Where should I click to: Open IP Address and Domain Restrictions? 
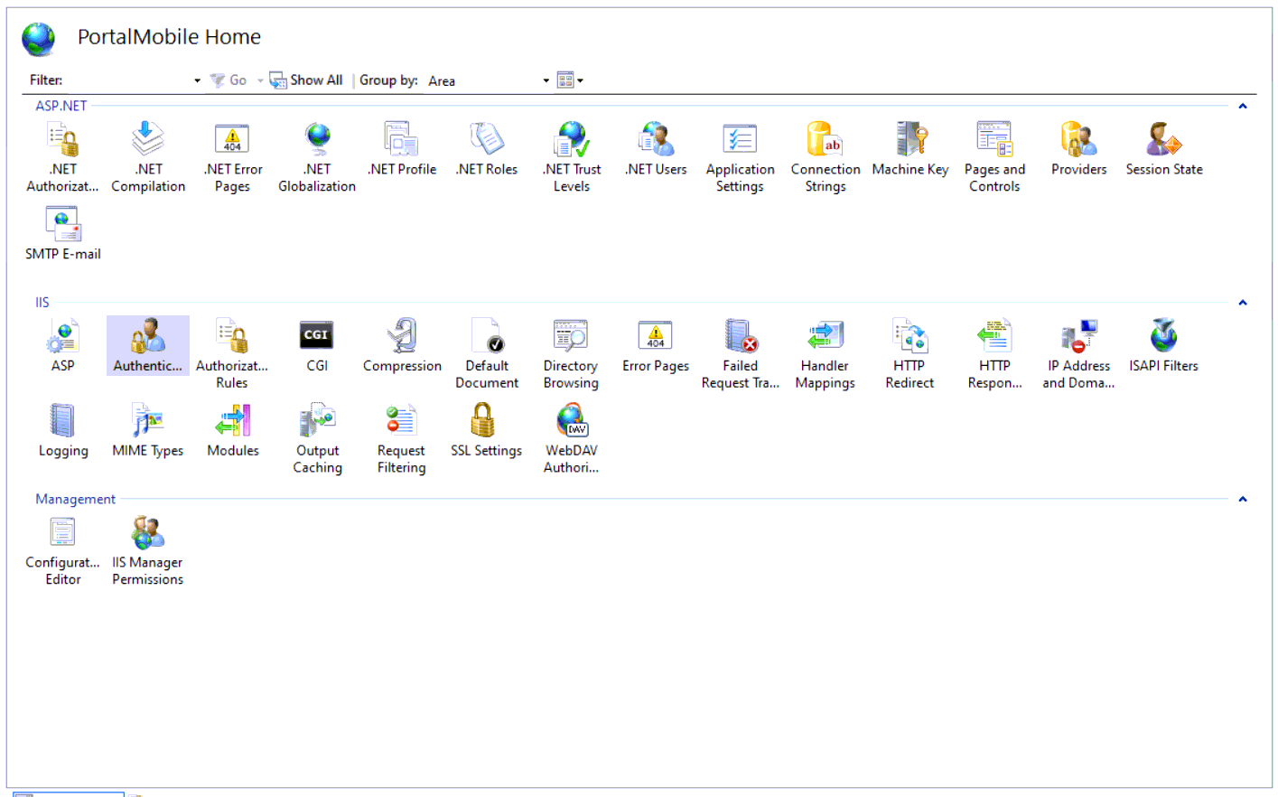coord(1078,354)
